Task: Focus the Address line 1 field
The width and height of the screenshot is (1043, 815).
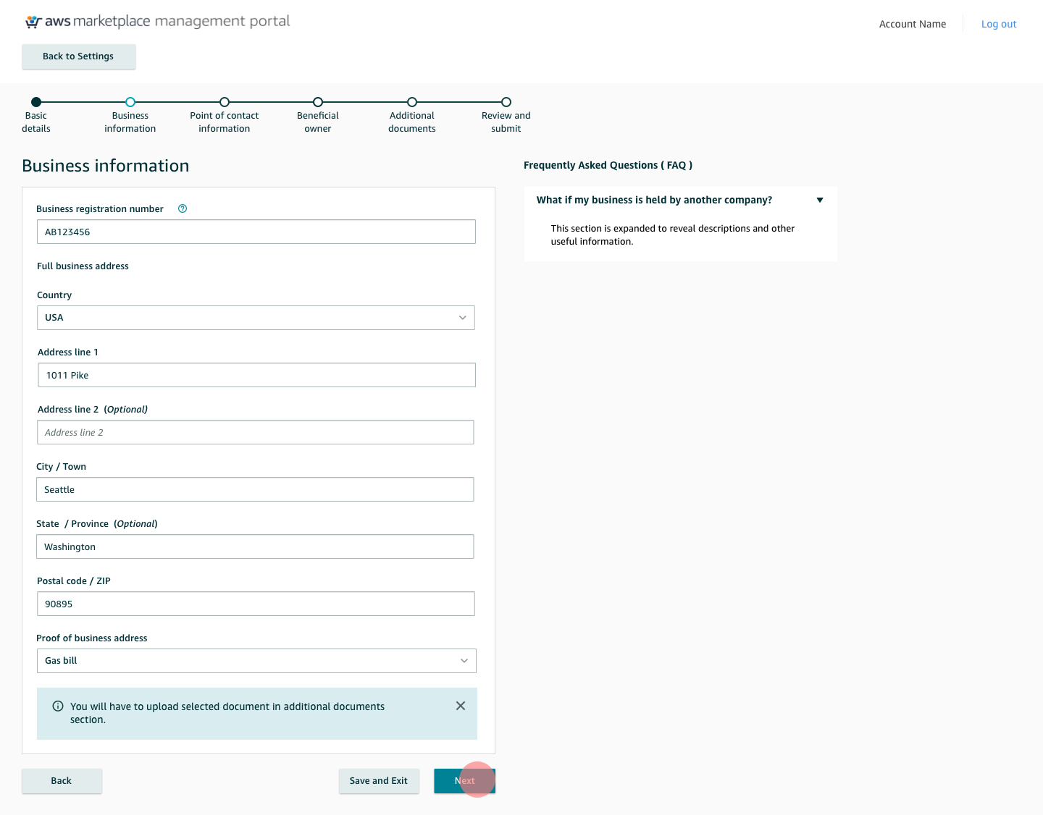Action: [257, 375]
